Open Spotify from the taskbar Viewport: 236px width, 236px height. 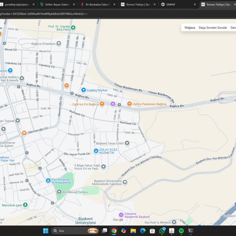(x=181, y=231)
